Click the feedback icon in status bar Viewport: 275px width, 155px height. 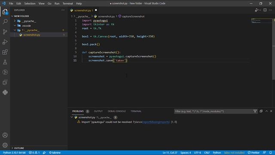[264, 153]
